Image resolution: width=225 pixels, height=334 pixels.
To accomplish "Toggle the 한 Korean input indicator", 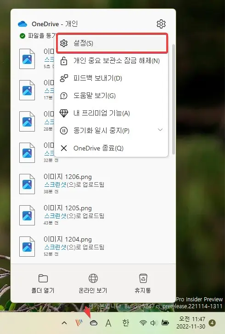I will [x=126, y=322].
